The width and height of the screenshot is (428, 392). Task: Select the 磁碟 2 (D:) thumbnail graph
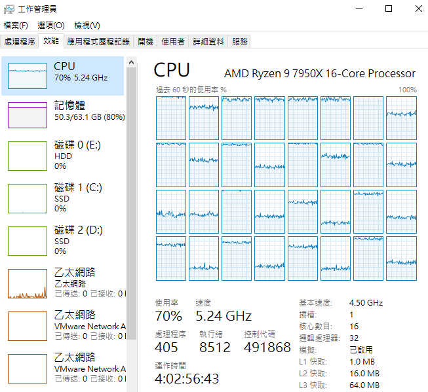28,241
